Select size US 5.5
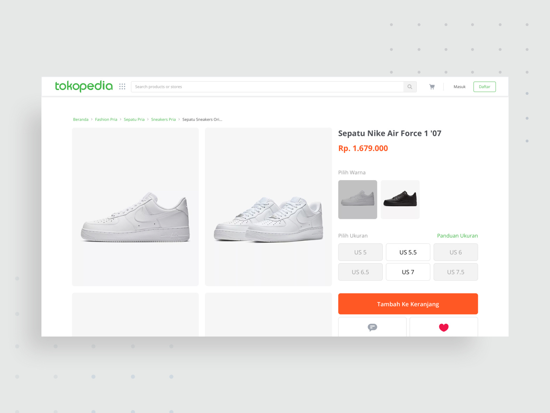The image size is (550, 413). (408, 252)
